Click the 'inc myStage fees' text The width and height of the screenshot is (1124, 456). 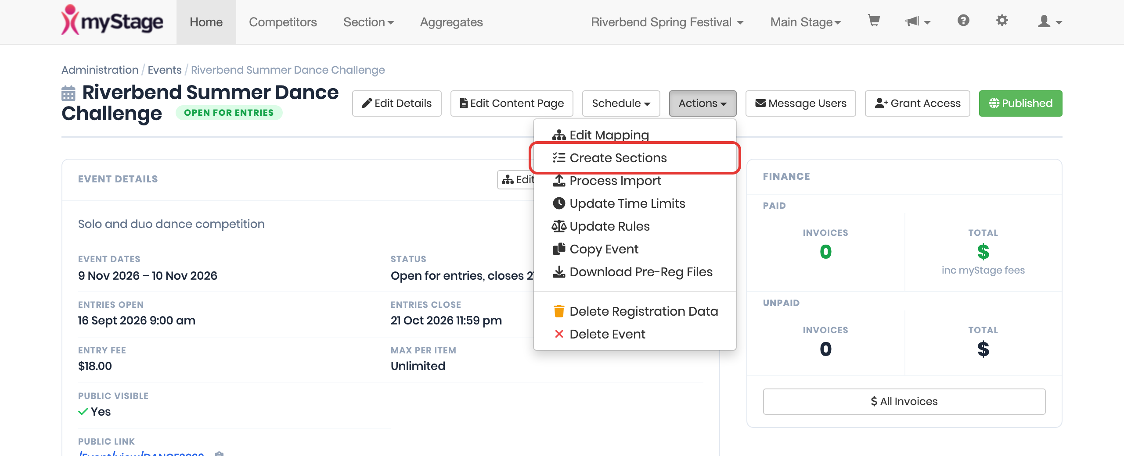(983, 271)
